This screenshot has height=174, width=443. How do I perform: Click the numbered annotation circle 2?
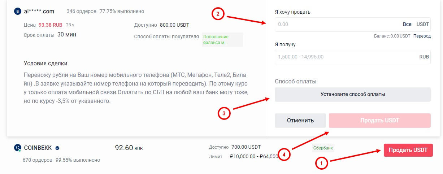[x=218, y=14]
